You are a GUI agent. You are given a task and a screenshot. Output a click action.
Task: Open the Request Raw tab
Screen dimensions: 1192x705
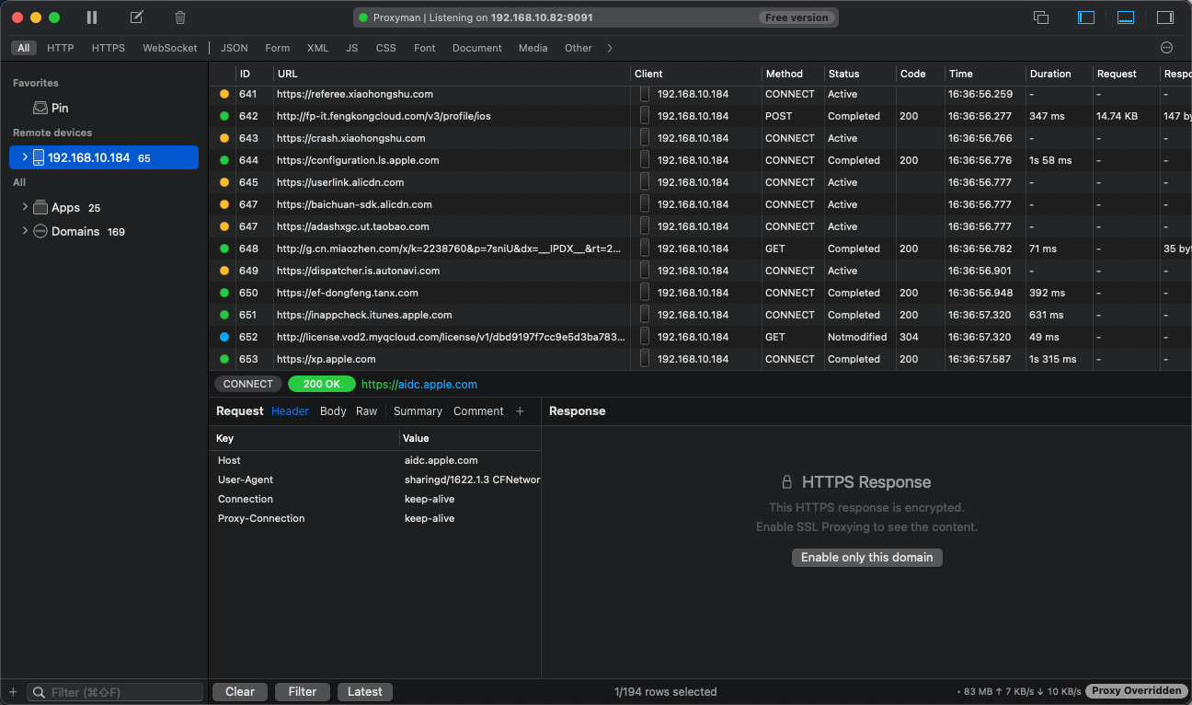click(367, 411)
